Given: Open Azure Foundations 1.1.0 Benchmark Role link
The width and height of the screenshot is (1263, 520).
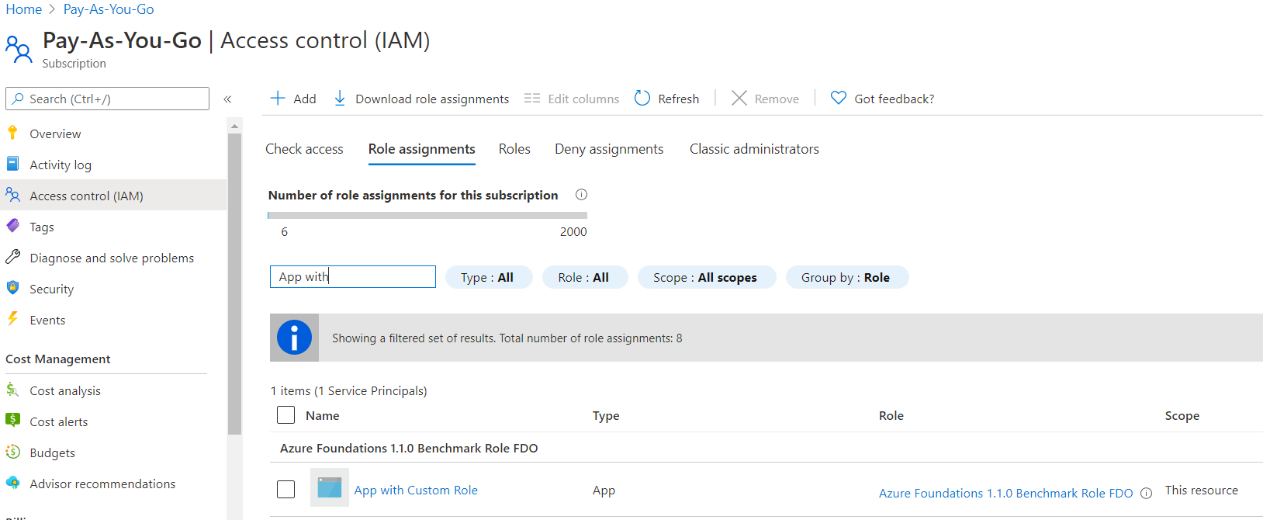Looking at the screenshot, I should point(1005,494).
